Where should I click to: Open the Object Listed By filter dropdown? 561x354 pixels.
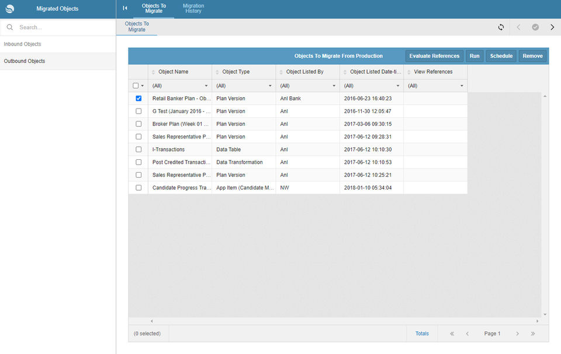[x=307, y=86]
